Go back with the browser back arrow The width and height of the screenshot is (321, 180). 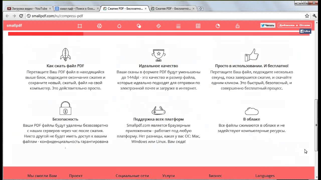pos(7,16)
